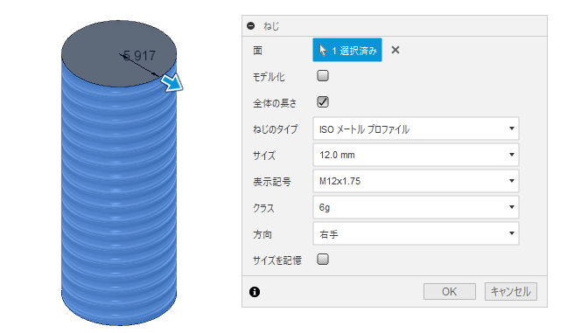Clear face selection with the X icon

tap(395, 50)
